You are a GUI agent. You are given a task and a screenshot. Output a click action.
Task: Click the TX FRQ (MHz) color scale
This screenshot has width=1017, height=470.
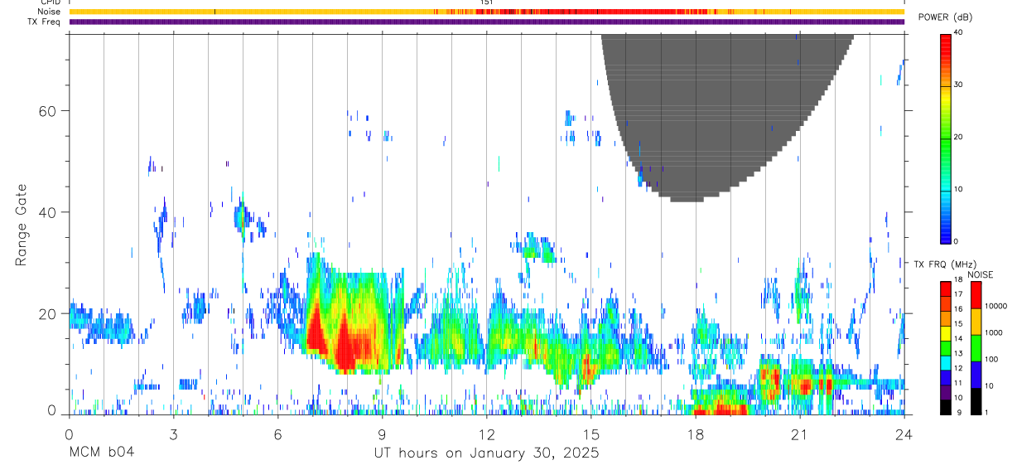click(946, 347)
